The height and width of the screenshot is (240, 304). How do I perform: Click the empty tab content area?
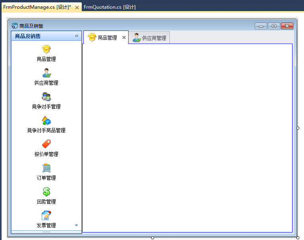pyautogui.click(x=187, y=138)
